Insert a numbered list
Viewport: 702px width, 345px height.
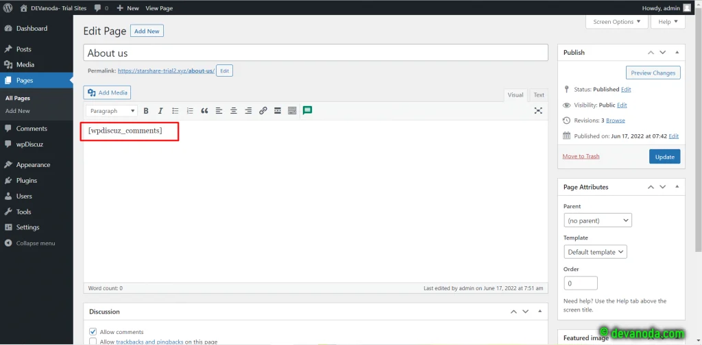click(x=190, y=111)
